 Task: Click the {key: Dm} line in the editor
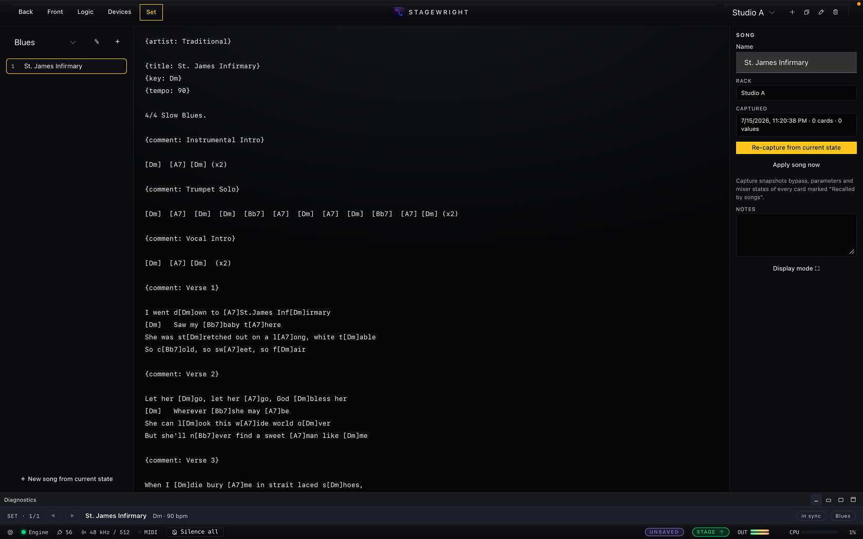[x=163, y=79]
